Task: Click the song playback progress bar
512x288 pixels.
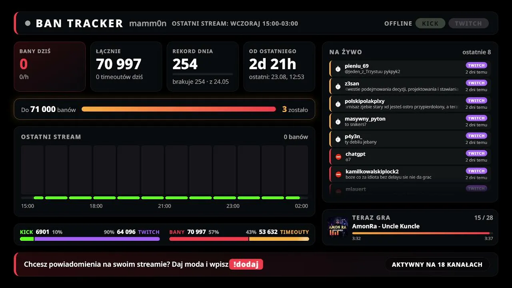Action: (422, 233)
